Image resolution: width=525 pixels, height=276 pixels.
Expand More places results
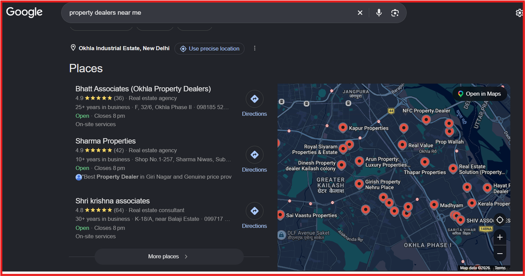pyautogui.click(x=169, y=257)
